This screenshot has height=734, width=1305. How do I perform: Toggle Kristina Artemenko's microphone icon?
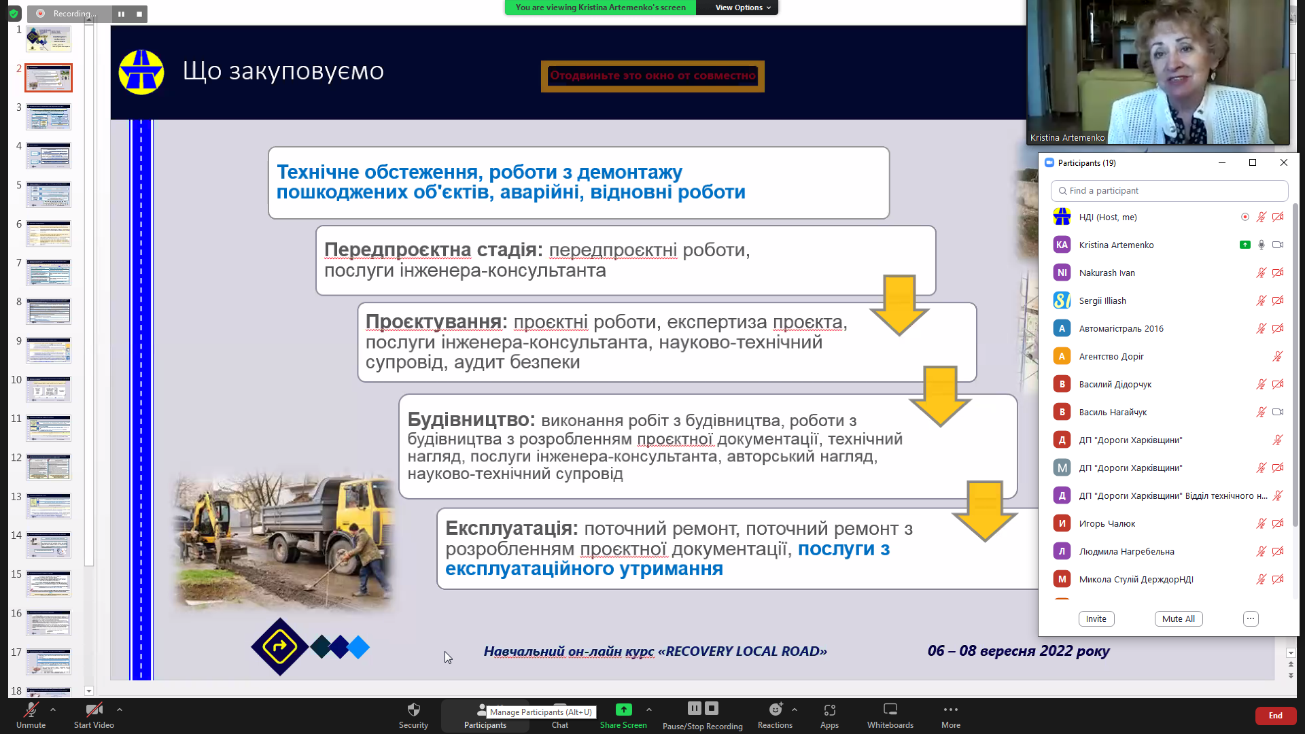1261,245
